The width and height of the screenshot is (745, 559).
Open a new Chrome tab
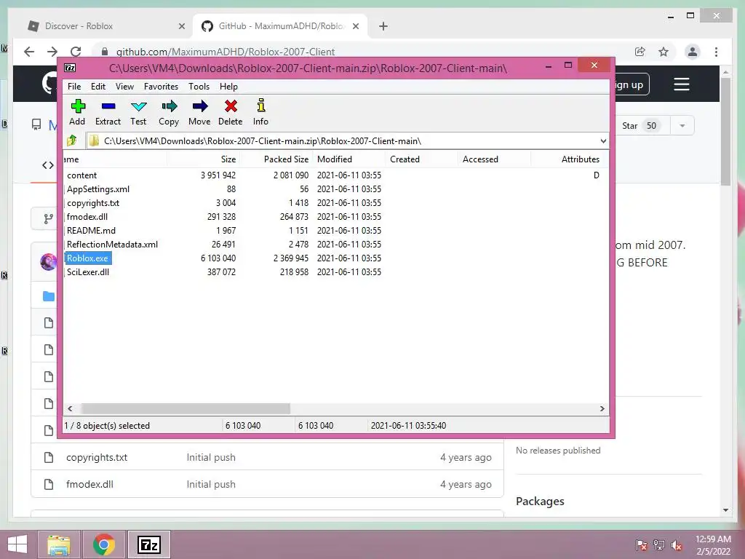pyautogui.click(x=383, y=26)
